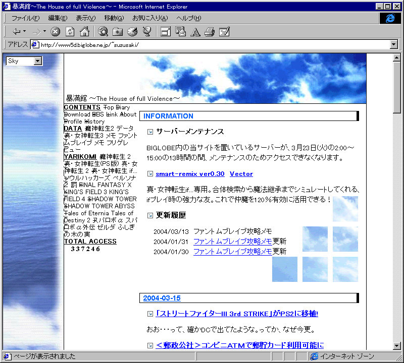Click status text ページが表示されました
Image resolution: width=404 pixels, height=363 pixels.
point(44,356)
